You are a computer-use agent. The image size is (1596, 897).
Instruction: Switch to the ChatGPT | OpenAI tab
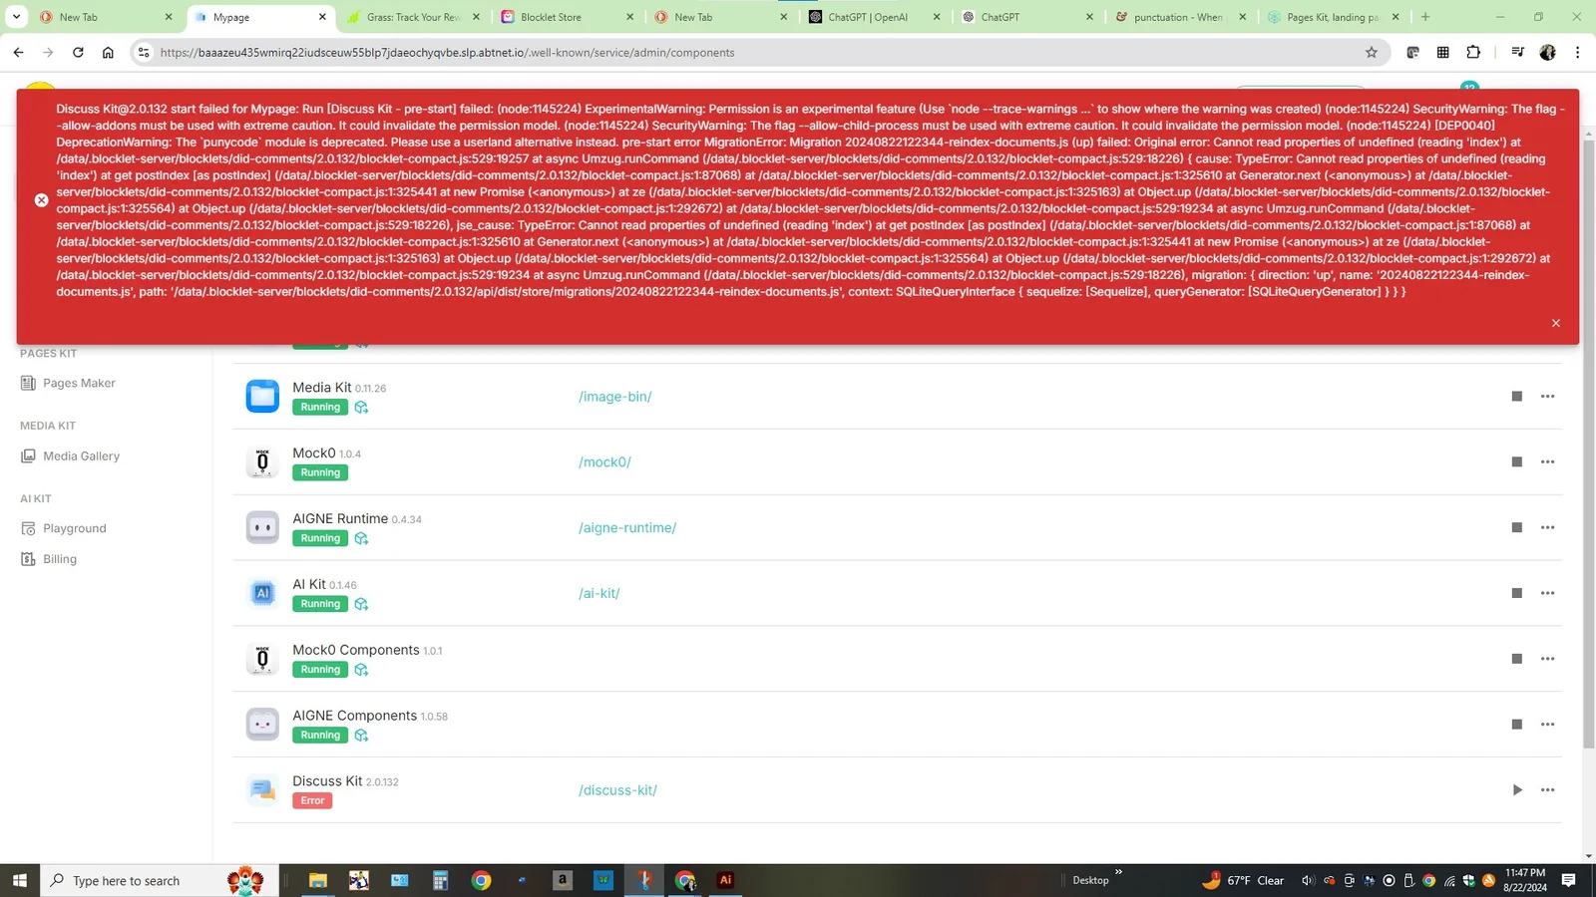[x=874, y=17]
